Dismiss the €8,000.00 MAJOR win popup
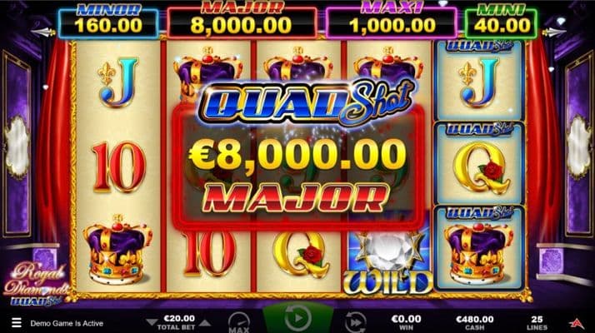Image resolution: width=595 pixels, height=333 pixels. [x=298, y=166]
